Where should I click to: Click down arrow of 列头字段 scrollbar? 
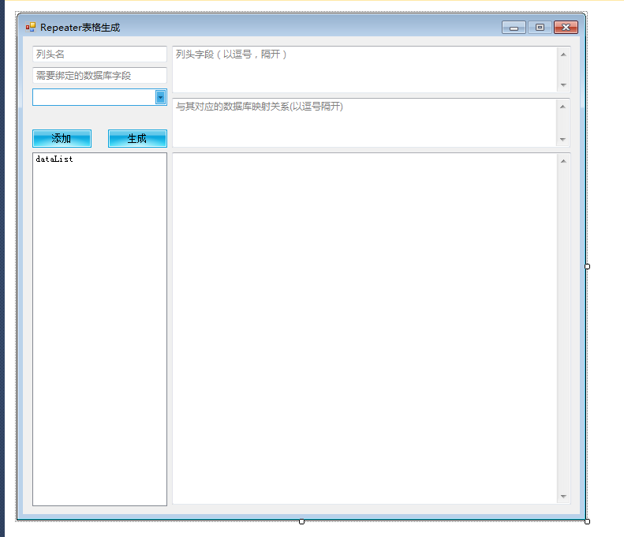coord(563,84)
